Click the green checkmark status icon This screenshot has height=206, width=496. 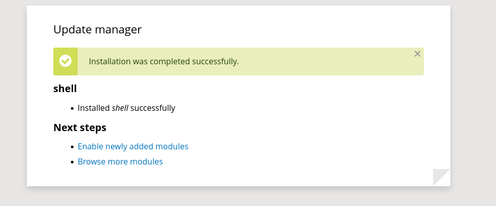(x=65, y=61)
